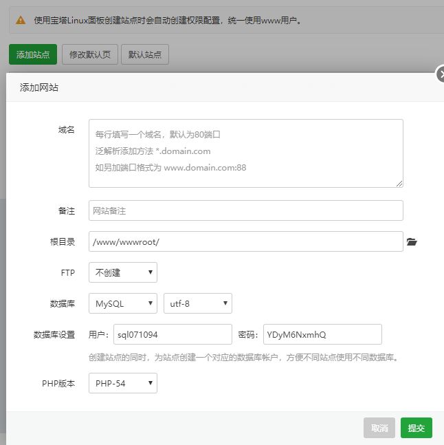
Task: Click the 根目录 label
Action: click(63, 242)
